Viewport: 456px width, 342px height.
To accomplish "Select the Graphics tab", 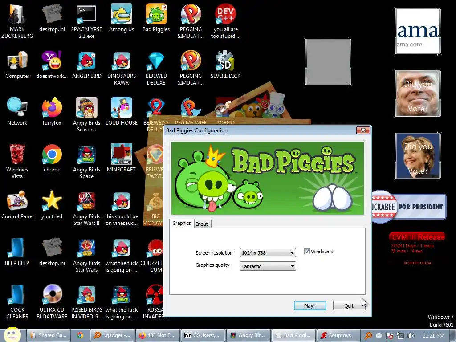I will (x=182, y=223).
